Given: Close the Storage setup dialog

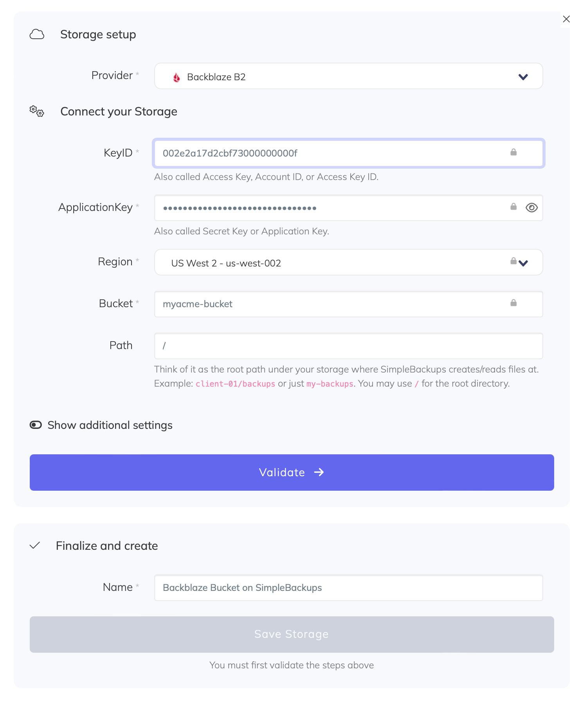Looking at the screenshot, I should [567, 19].
